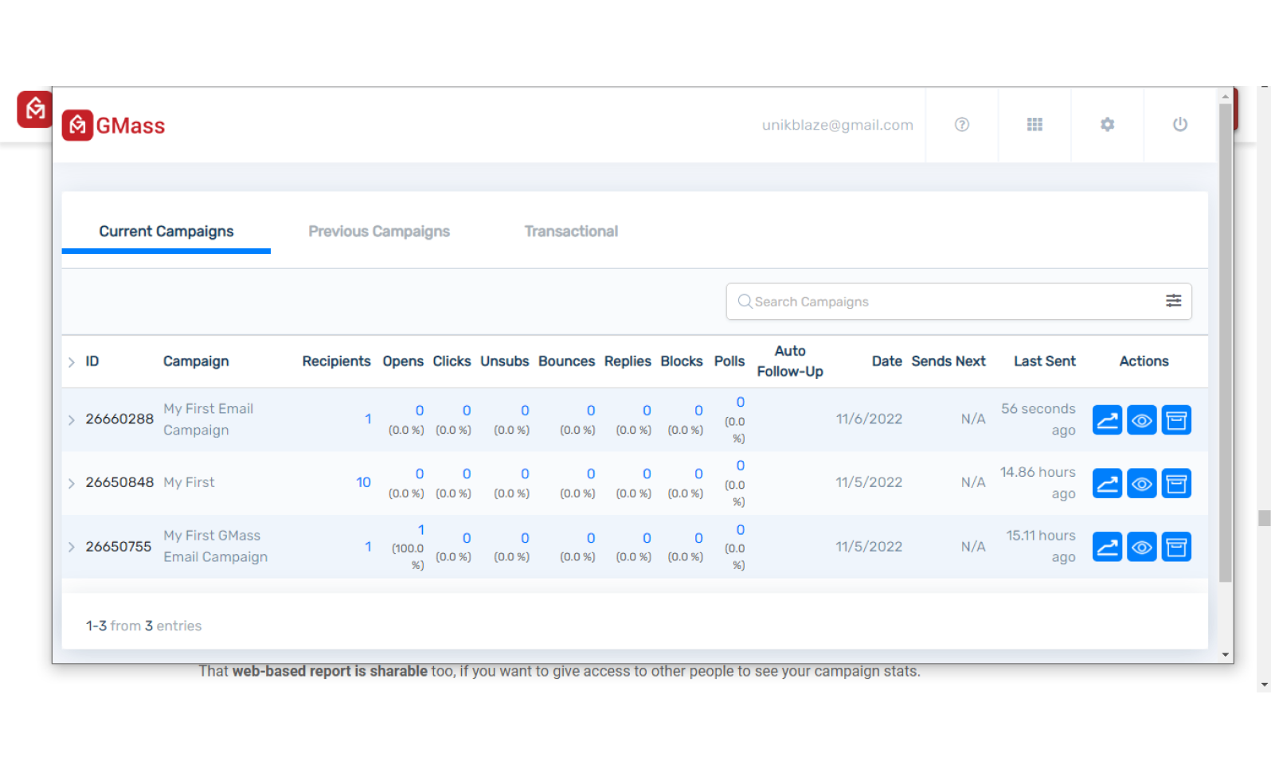Open the apps grid icon in the header
The image size is (1271, 780).
(1034, 124)
